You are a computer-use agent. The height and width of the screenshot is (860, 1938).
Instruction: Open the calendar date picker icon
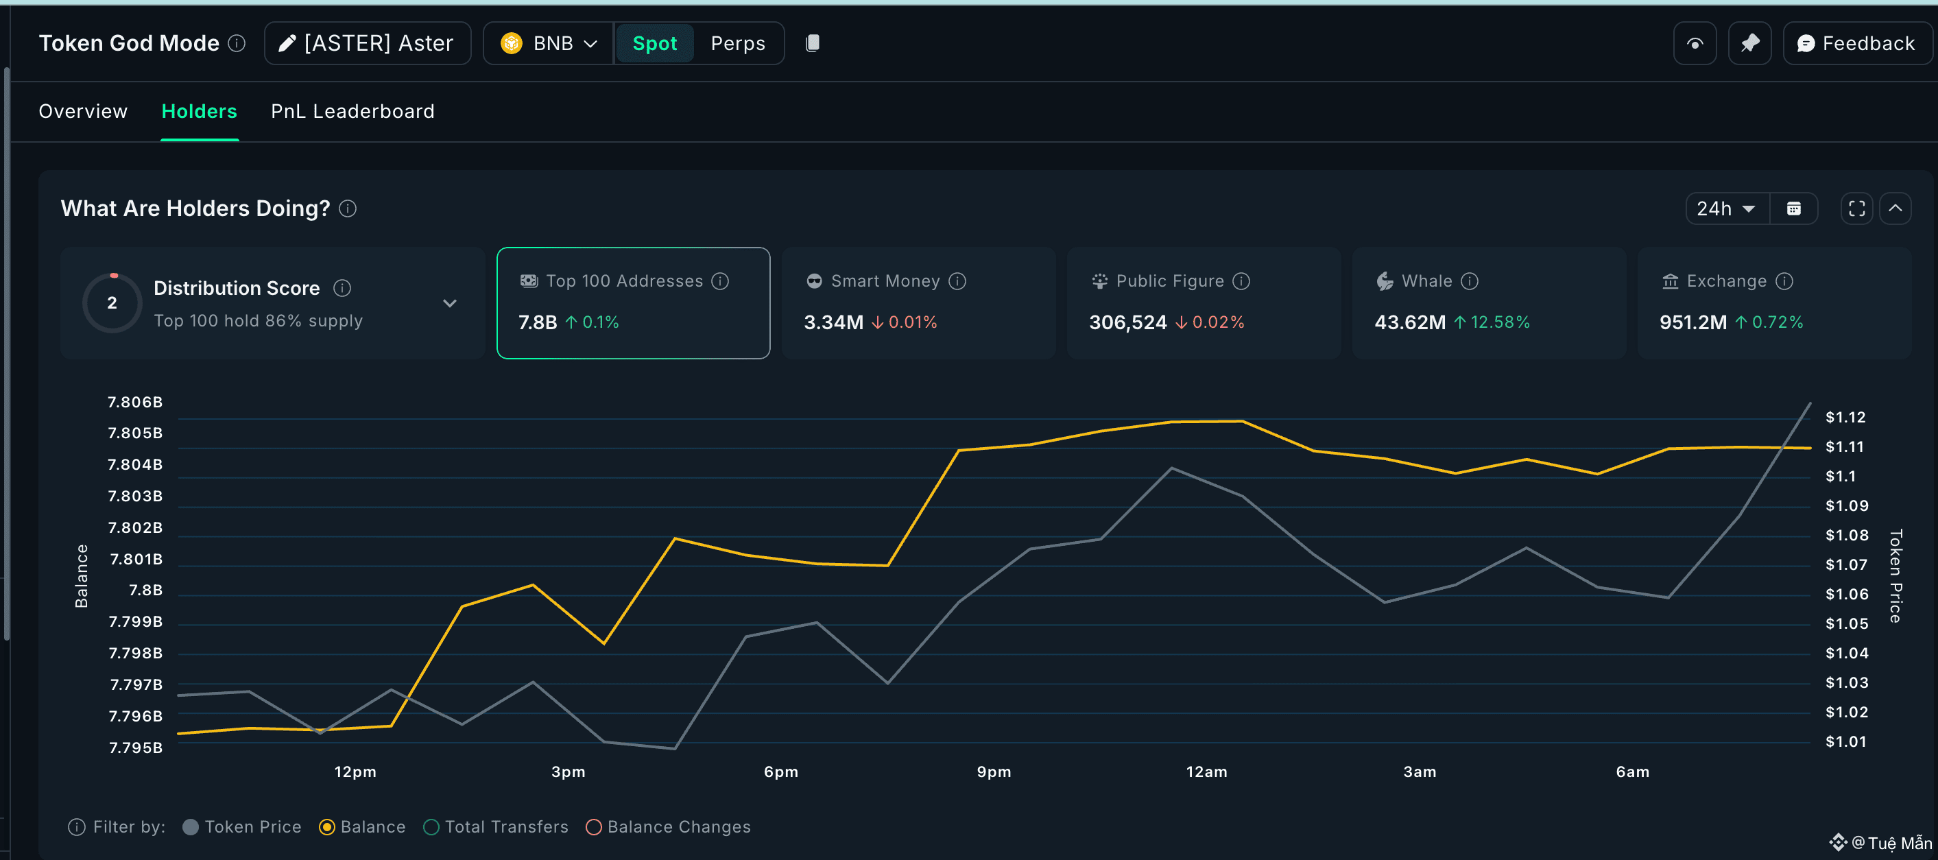click(x=1793, y=208)
